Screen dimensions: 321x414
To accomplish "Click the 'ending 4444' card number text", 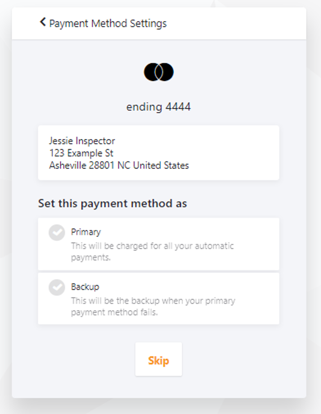I will pyautogui.click(x=159, y=107).
